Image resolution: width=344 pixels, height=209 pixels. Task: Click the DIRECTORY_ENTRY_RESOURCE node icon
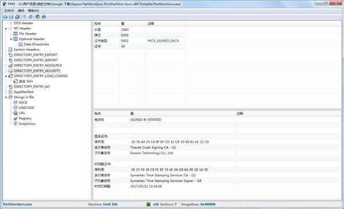(x=10, y=65)
